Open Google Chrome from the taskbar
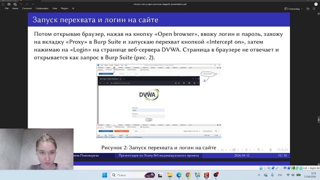Viewport: 320px width, 180px height. pyautogui.click(x=188, y=175)
